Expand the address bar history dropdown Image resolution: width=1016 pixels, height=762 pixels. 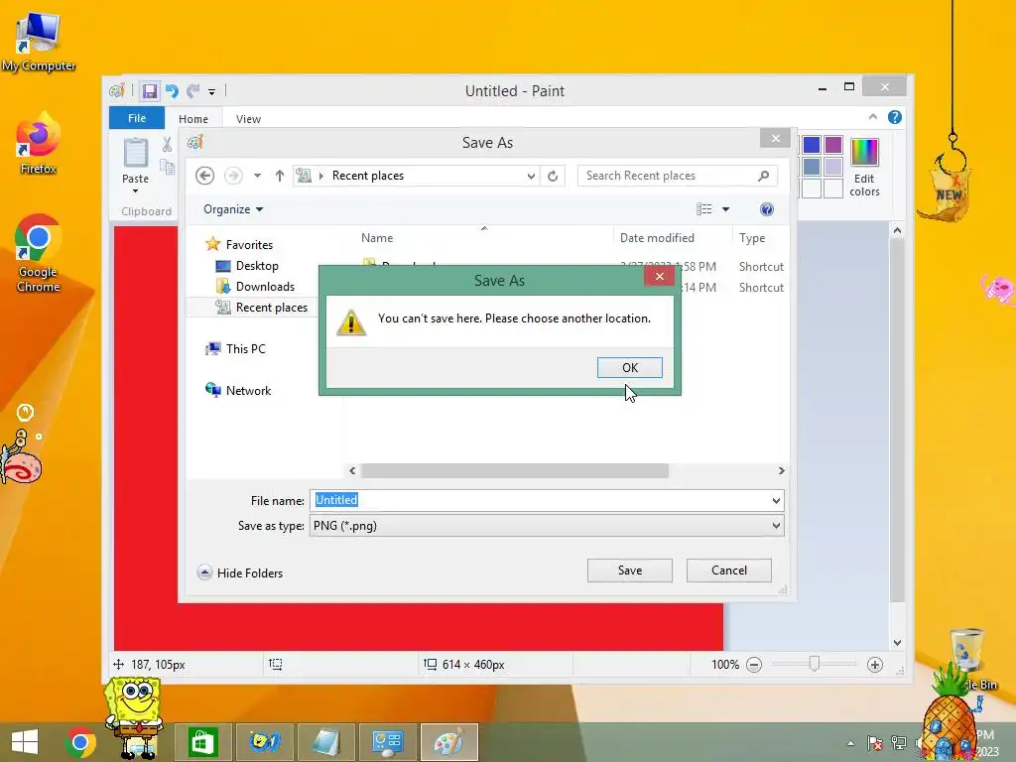[x=531, y=176]
